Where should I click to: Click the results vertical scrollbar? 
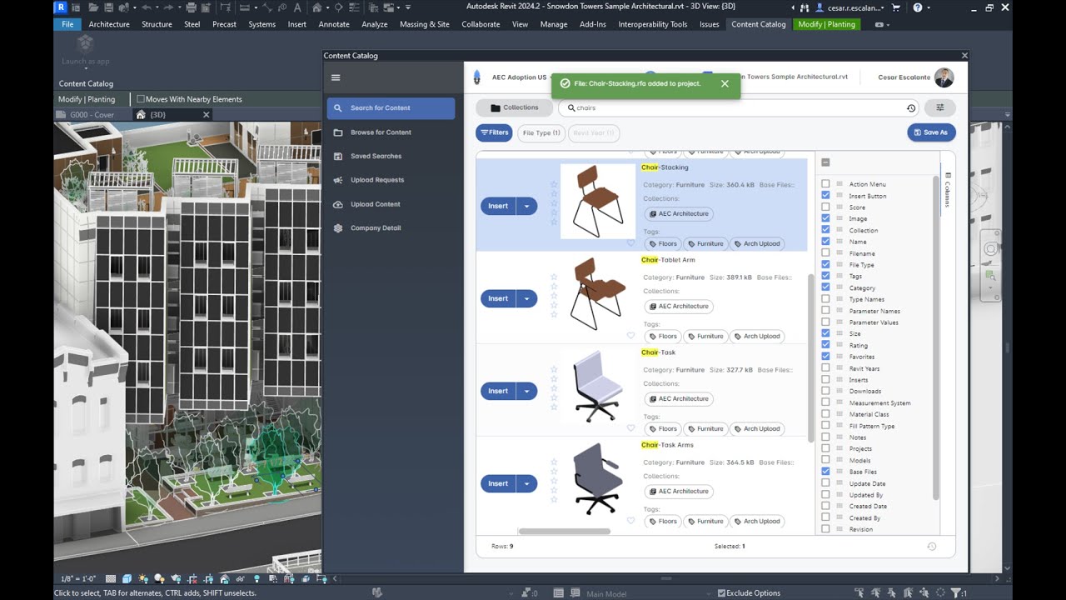812,358
